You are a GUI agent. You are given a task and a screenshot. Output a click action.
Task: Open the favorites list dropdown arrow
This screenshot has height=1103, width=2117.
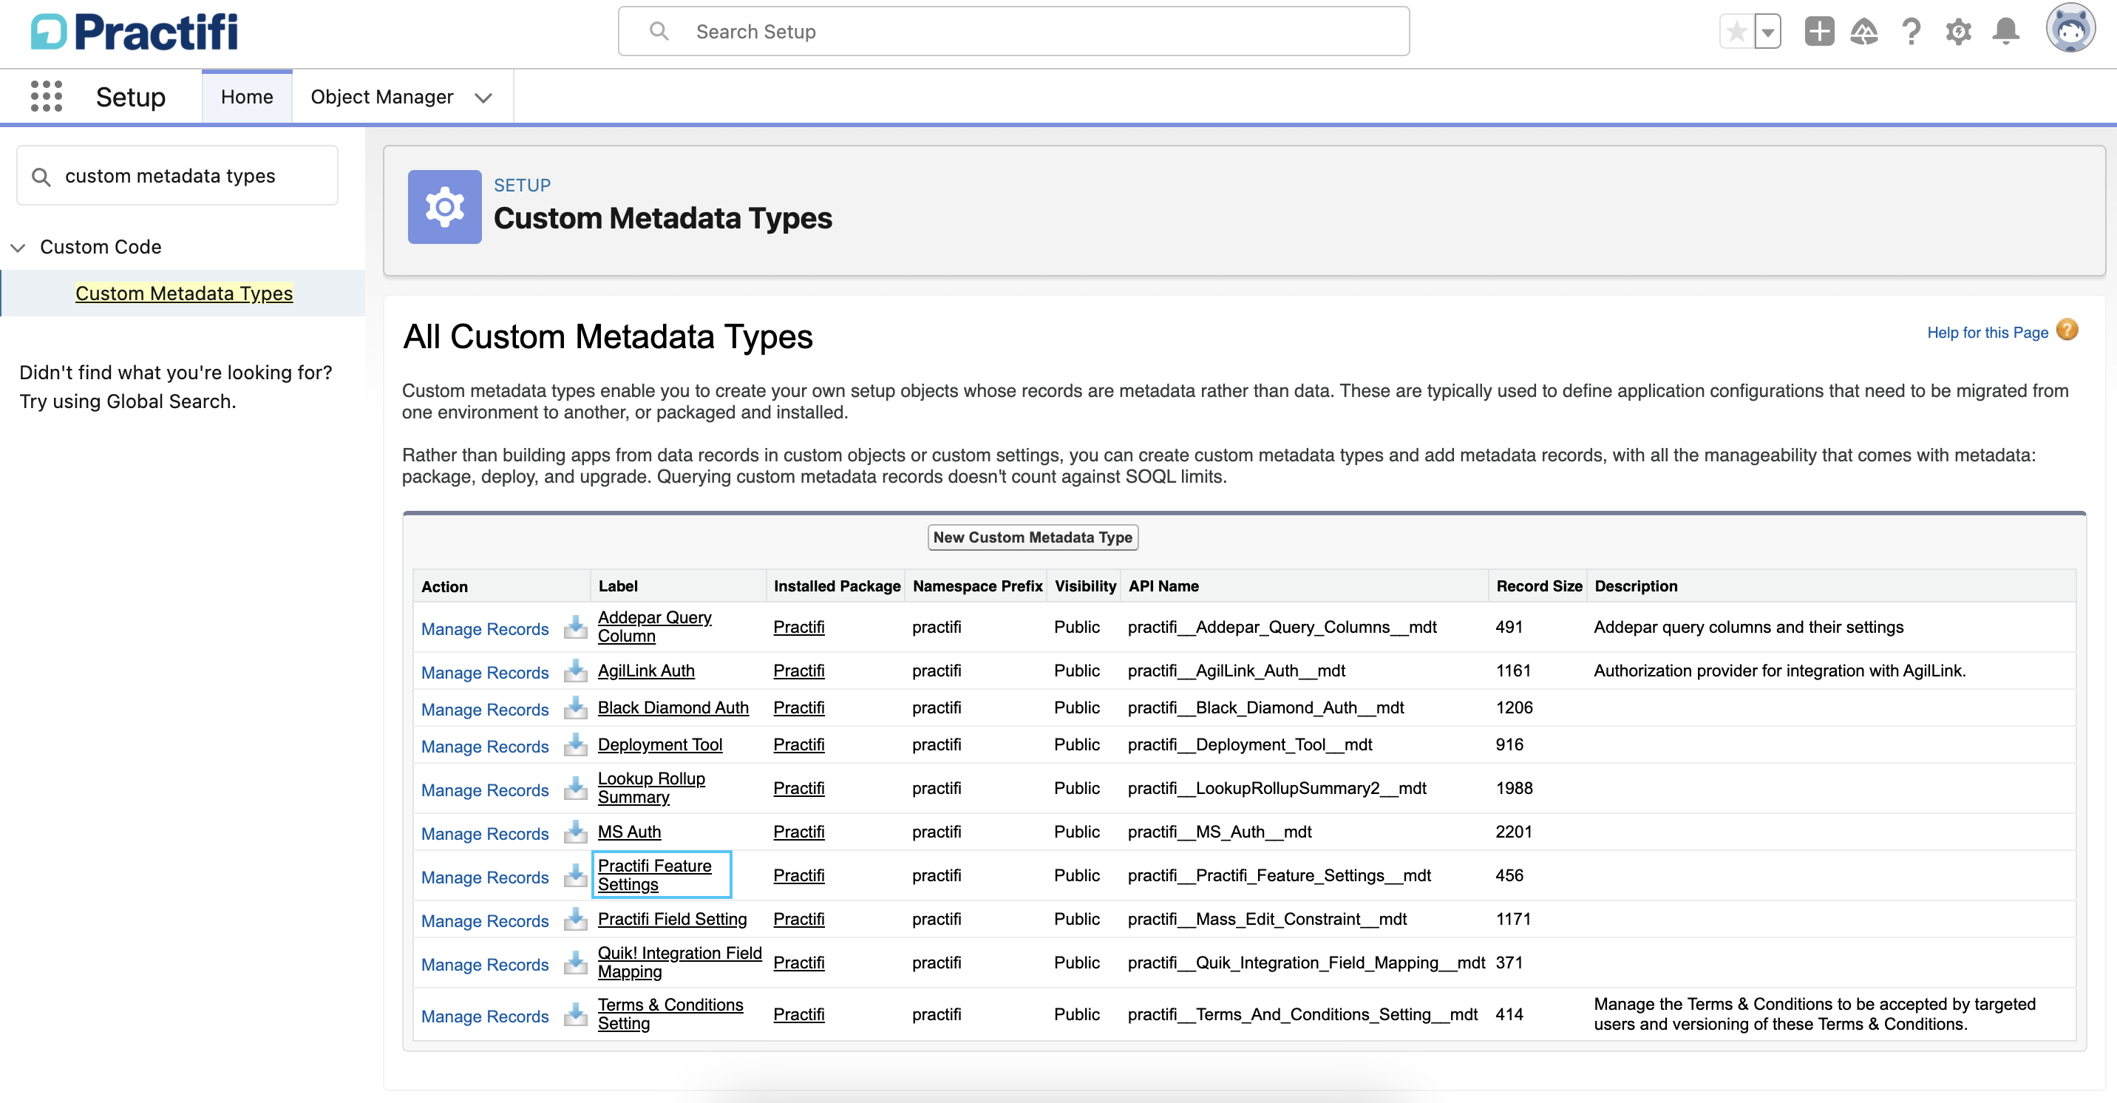1767,32
